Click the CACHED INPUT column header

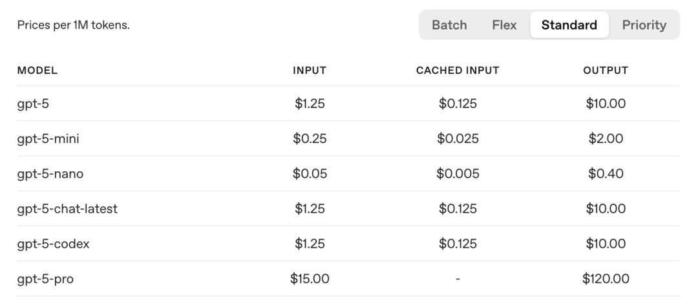pyautogui.click(x=458, y=71)
